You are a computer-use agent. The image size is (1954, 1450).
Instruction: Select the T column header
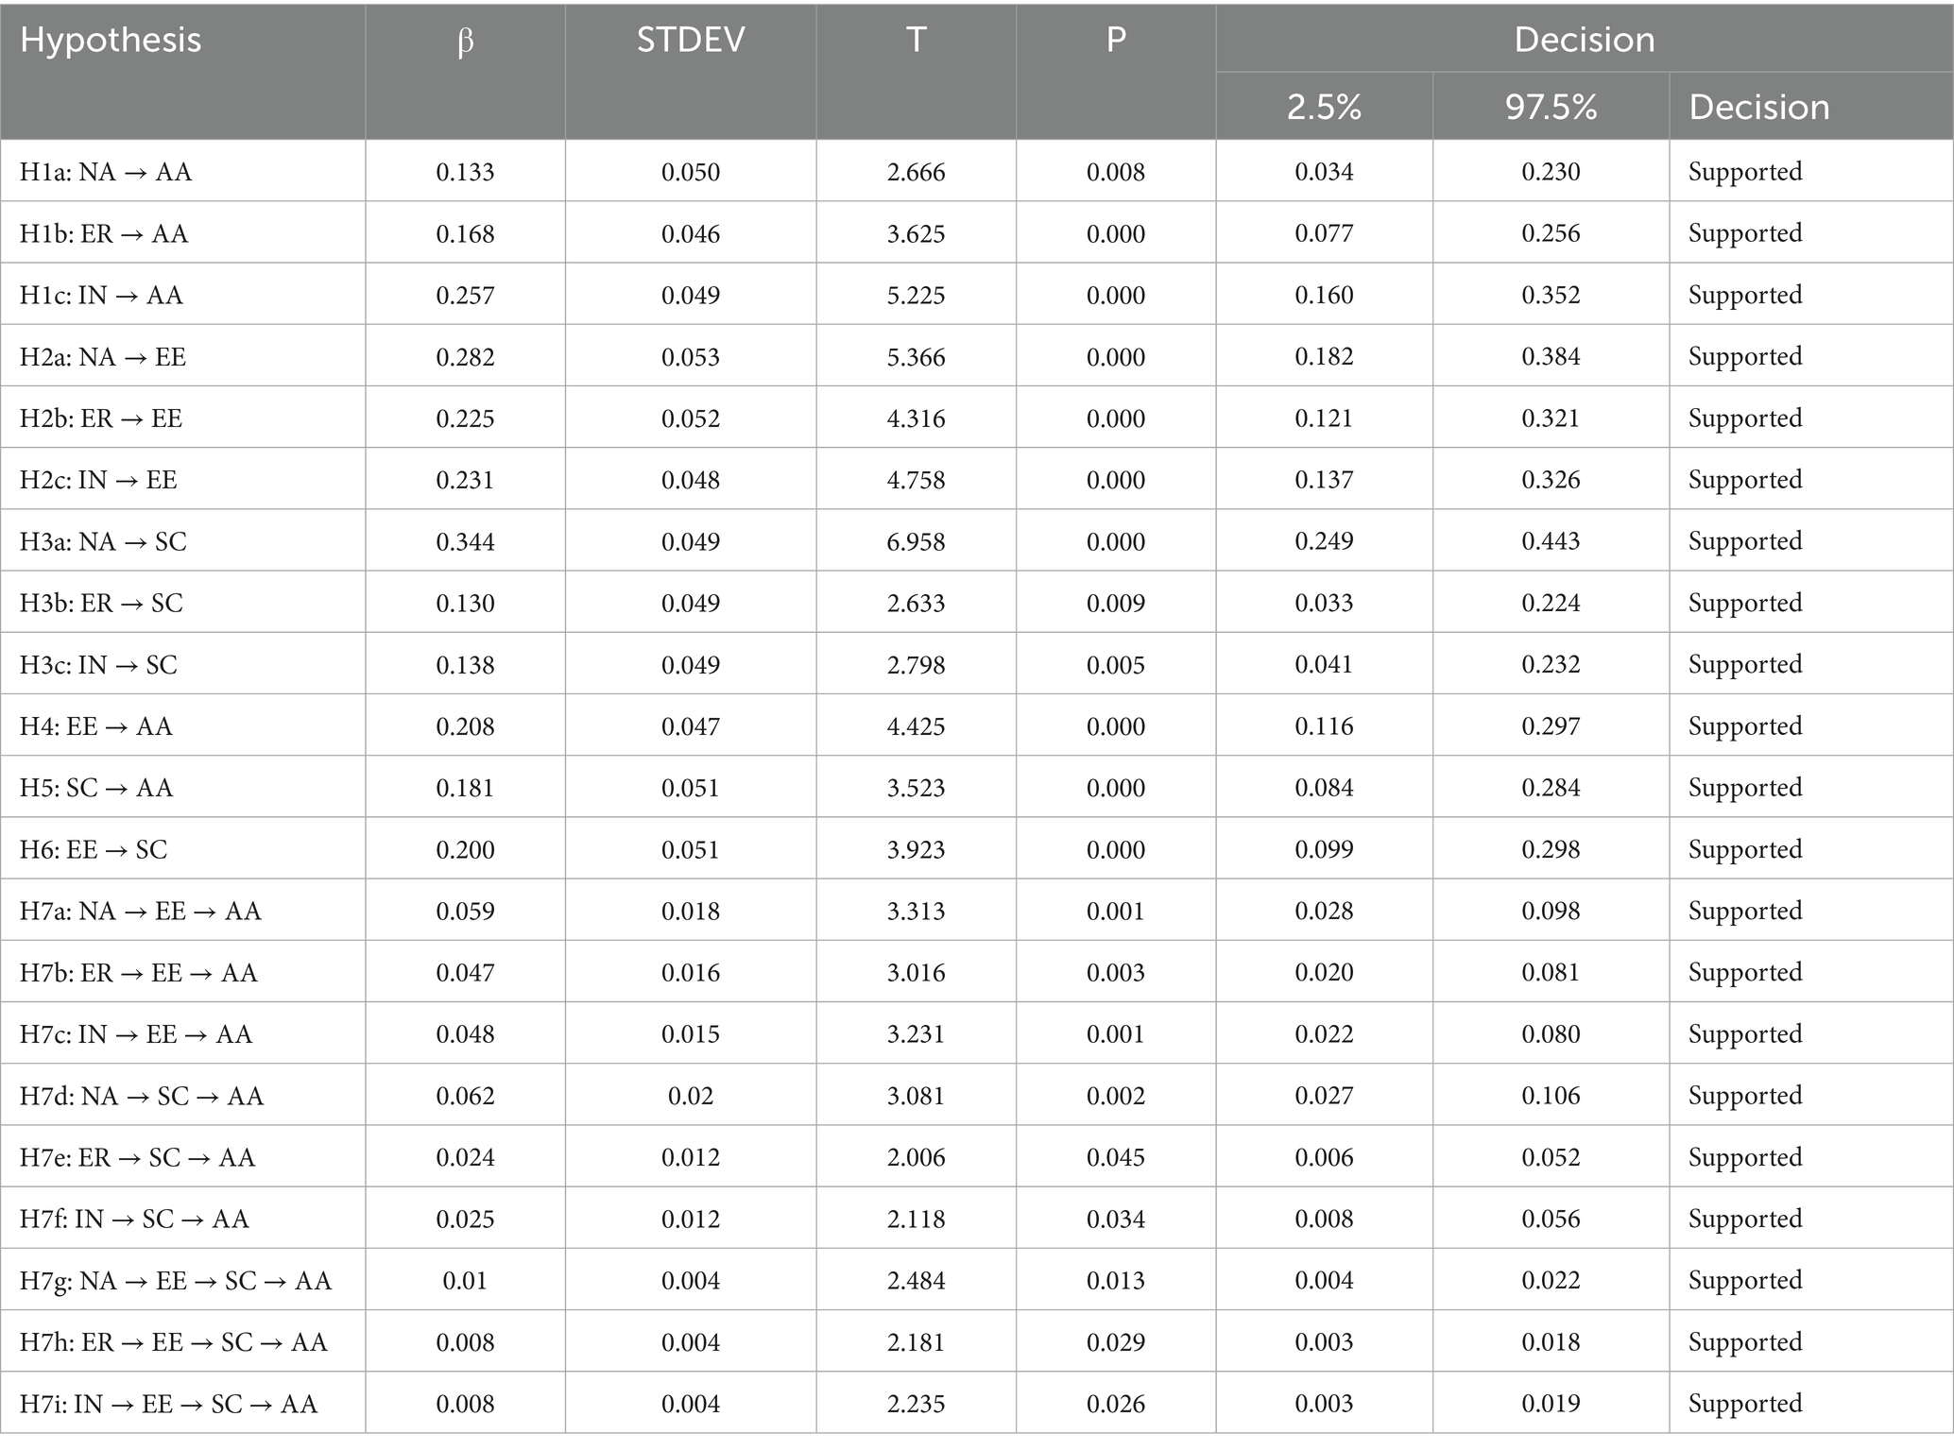click(916, 41)
